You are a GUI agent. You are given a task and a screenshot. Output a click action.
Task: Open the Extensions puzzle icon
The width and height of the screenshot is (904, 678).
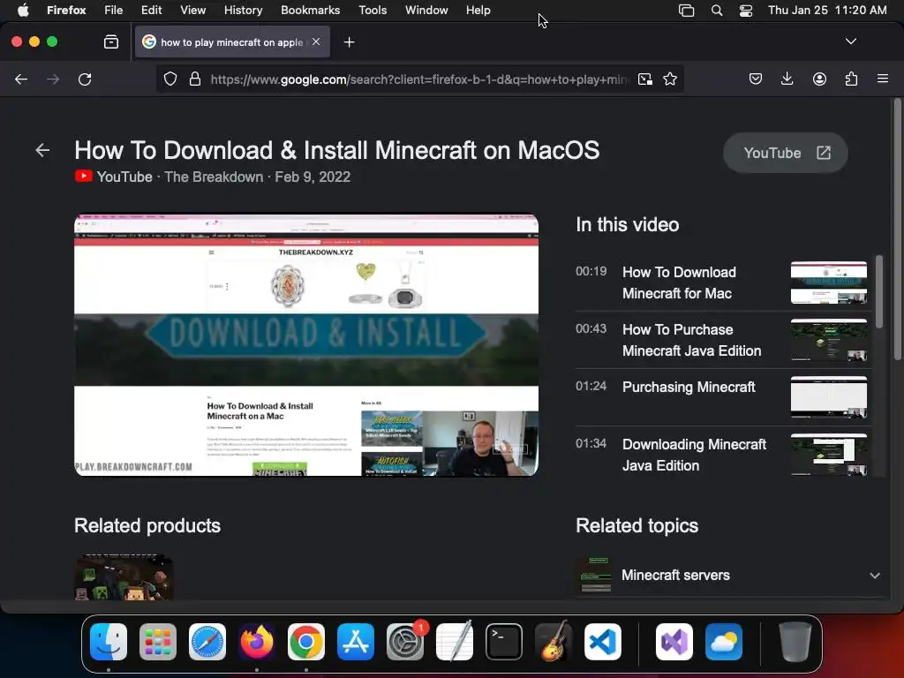click(851, 79)
